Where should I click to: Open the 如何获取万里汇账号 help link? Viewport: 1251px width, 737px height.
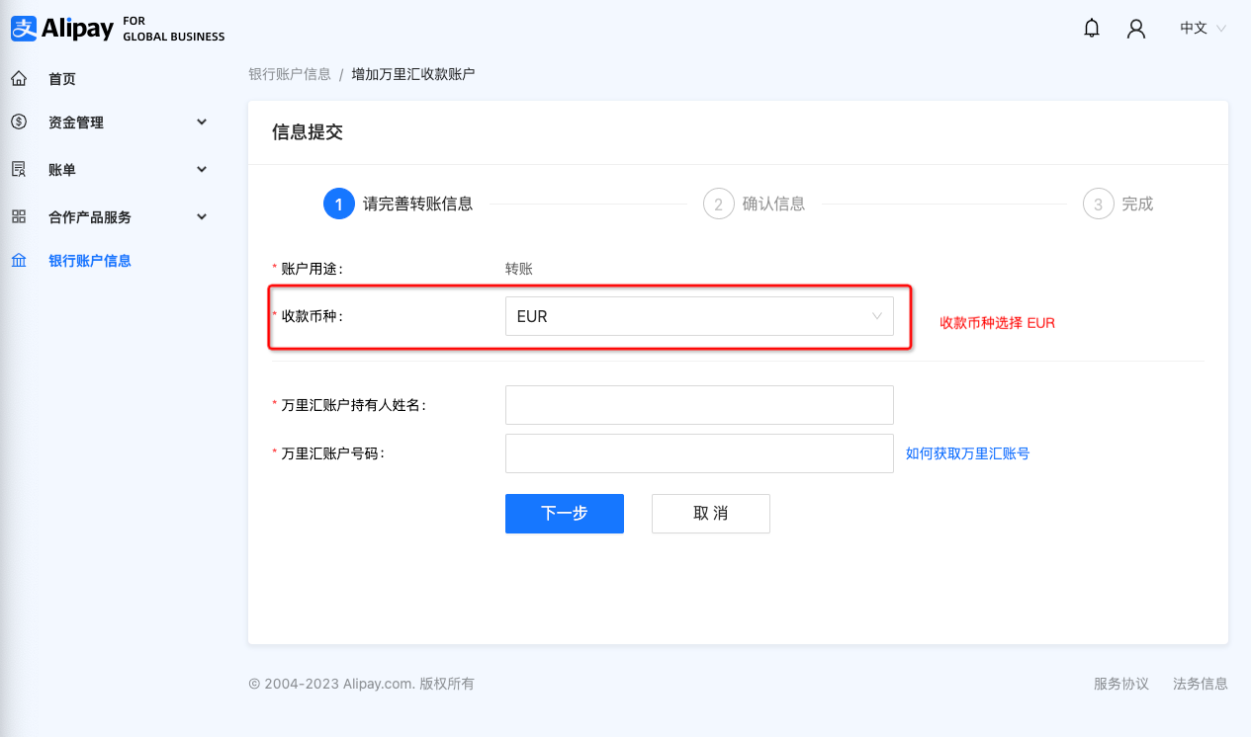click(967, 453)
